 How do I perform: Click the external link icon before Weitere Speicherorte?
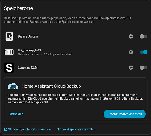point(6,129)
